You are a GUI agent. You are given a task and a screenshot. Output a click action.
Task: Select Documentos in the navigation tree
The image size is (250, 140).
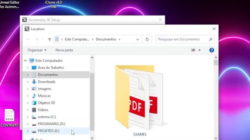tap(56, 75)
